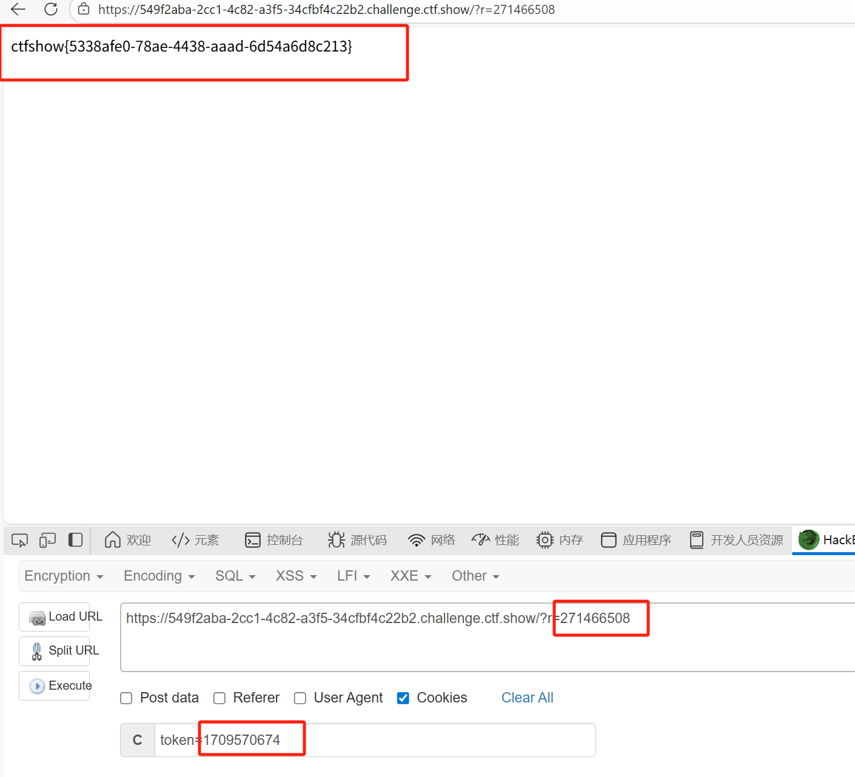Screen dimensions: 855x777
Task: Click the cookie token input field
Action: pos(375,740)
